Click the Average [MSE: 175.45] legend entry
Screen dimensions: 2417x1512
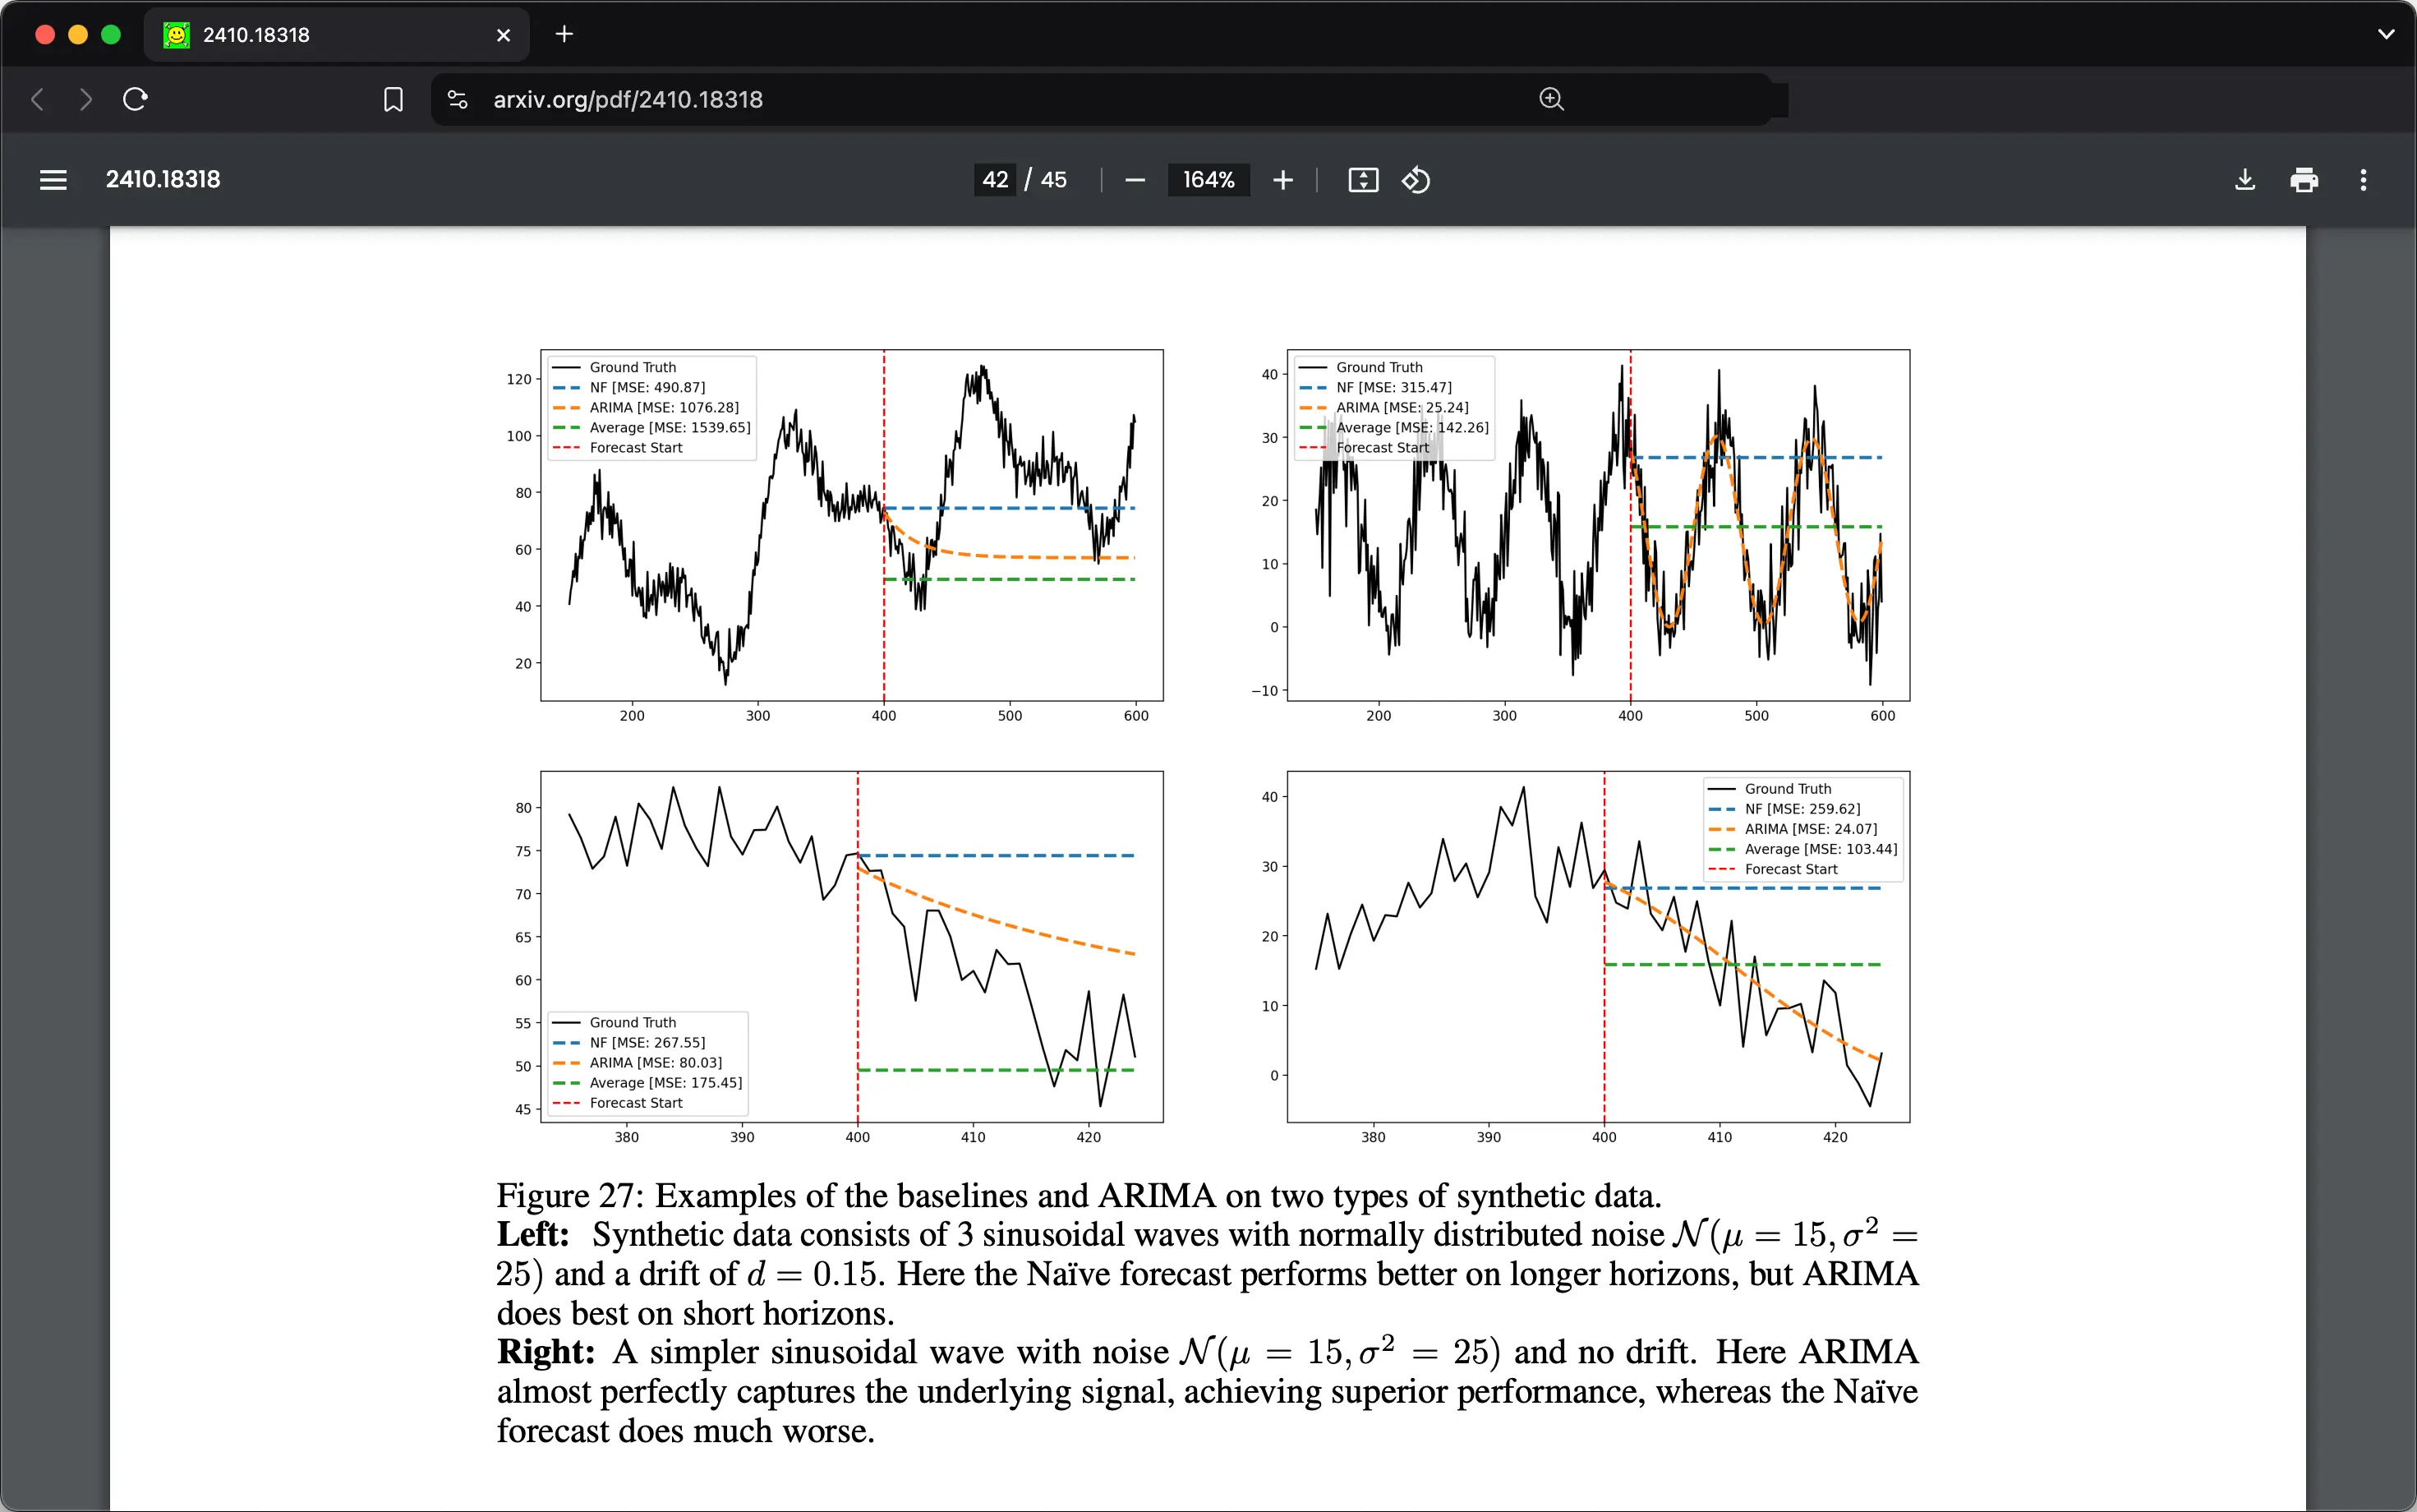[647, 1083]
